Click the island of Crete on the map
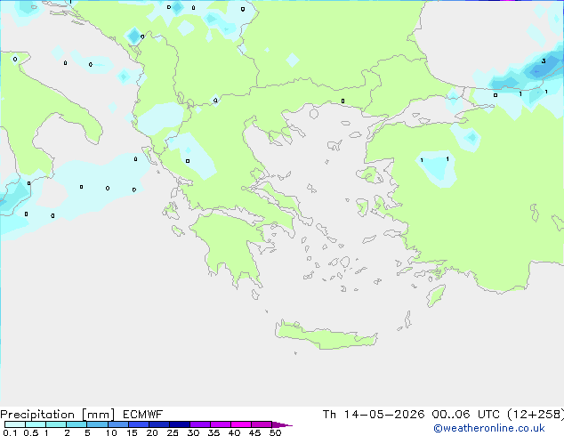The height and width of the screenshot is (436, 564). [x=326, y=335]
